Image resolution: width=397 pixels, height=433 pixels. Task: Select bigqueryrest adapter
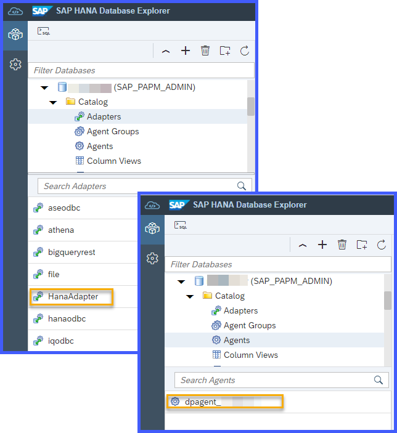click(x=83, y=252)
